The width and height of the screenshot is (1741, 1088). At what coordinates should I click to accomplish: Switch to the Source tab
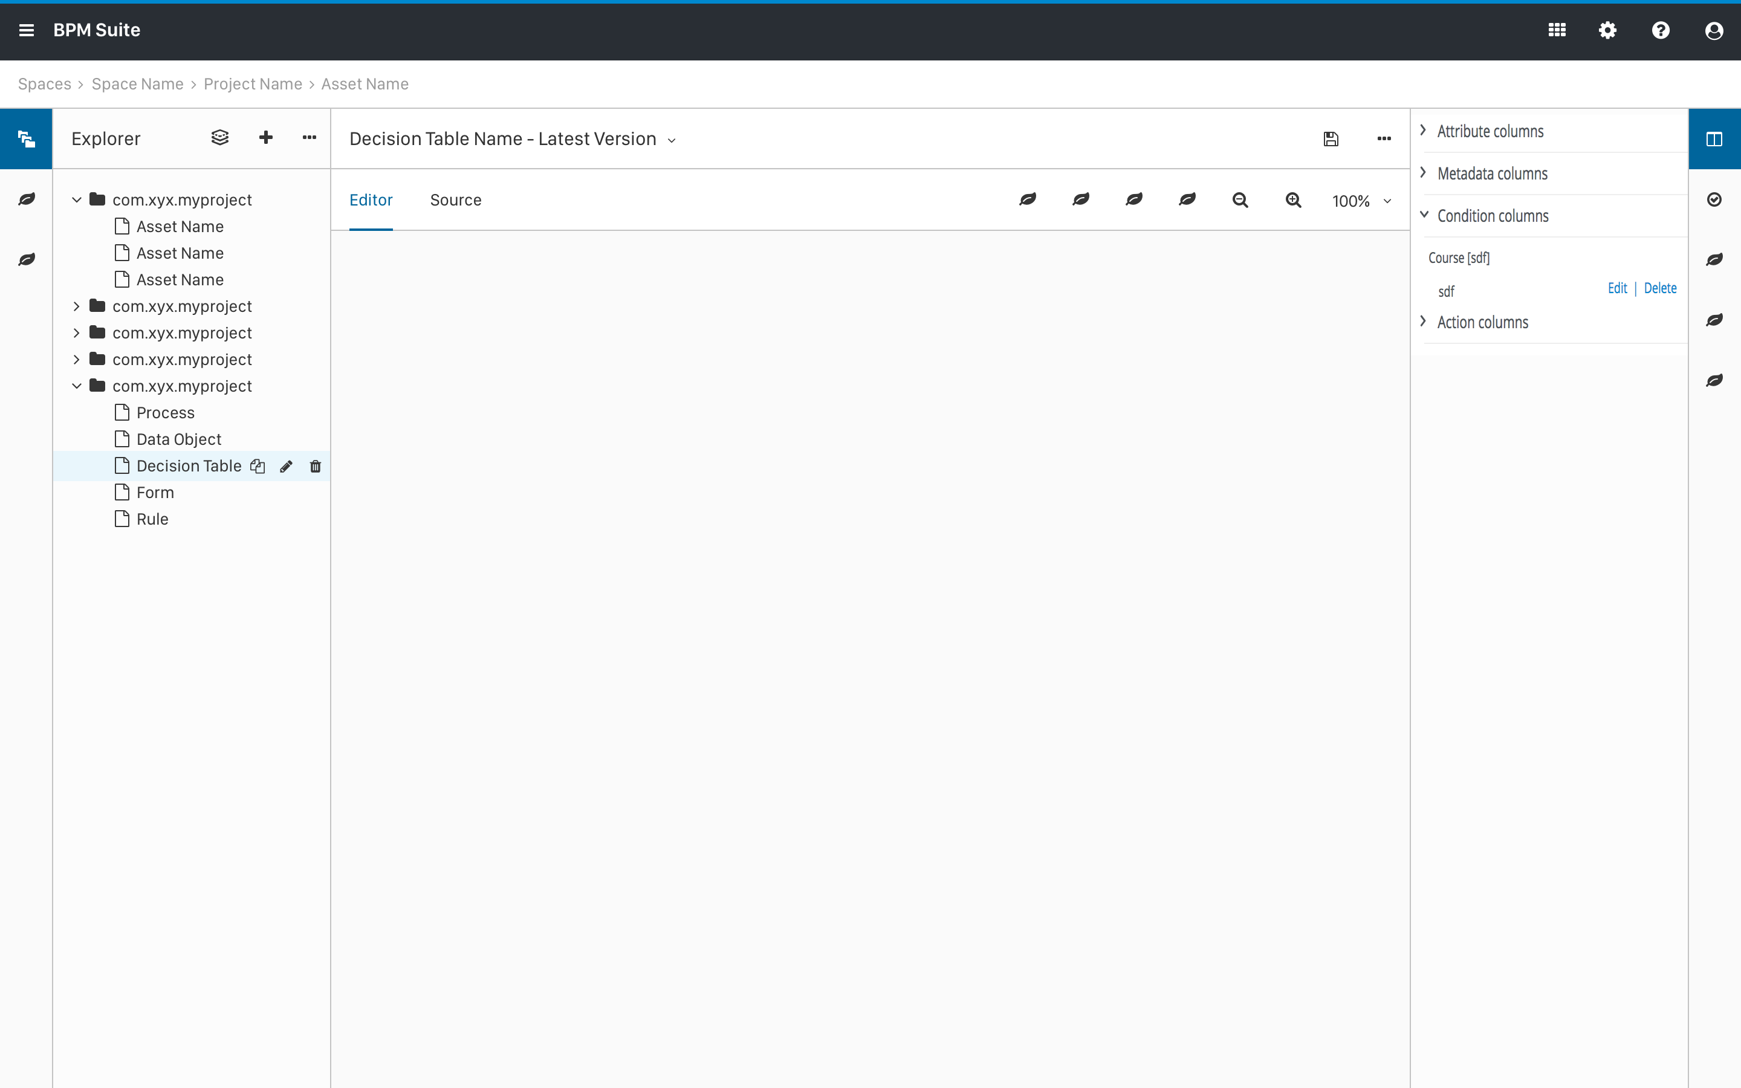click(x=455, y=200)
